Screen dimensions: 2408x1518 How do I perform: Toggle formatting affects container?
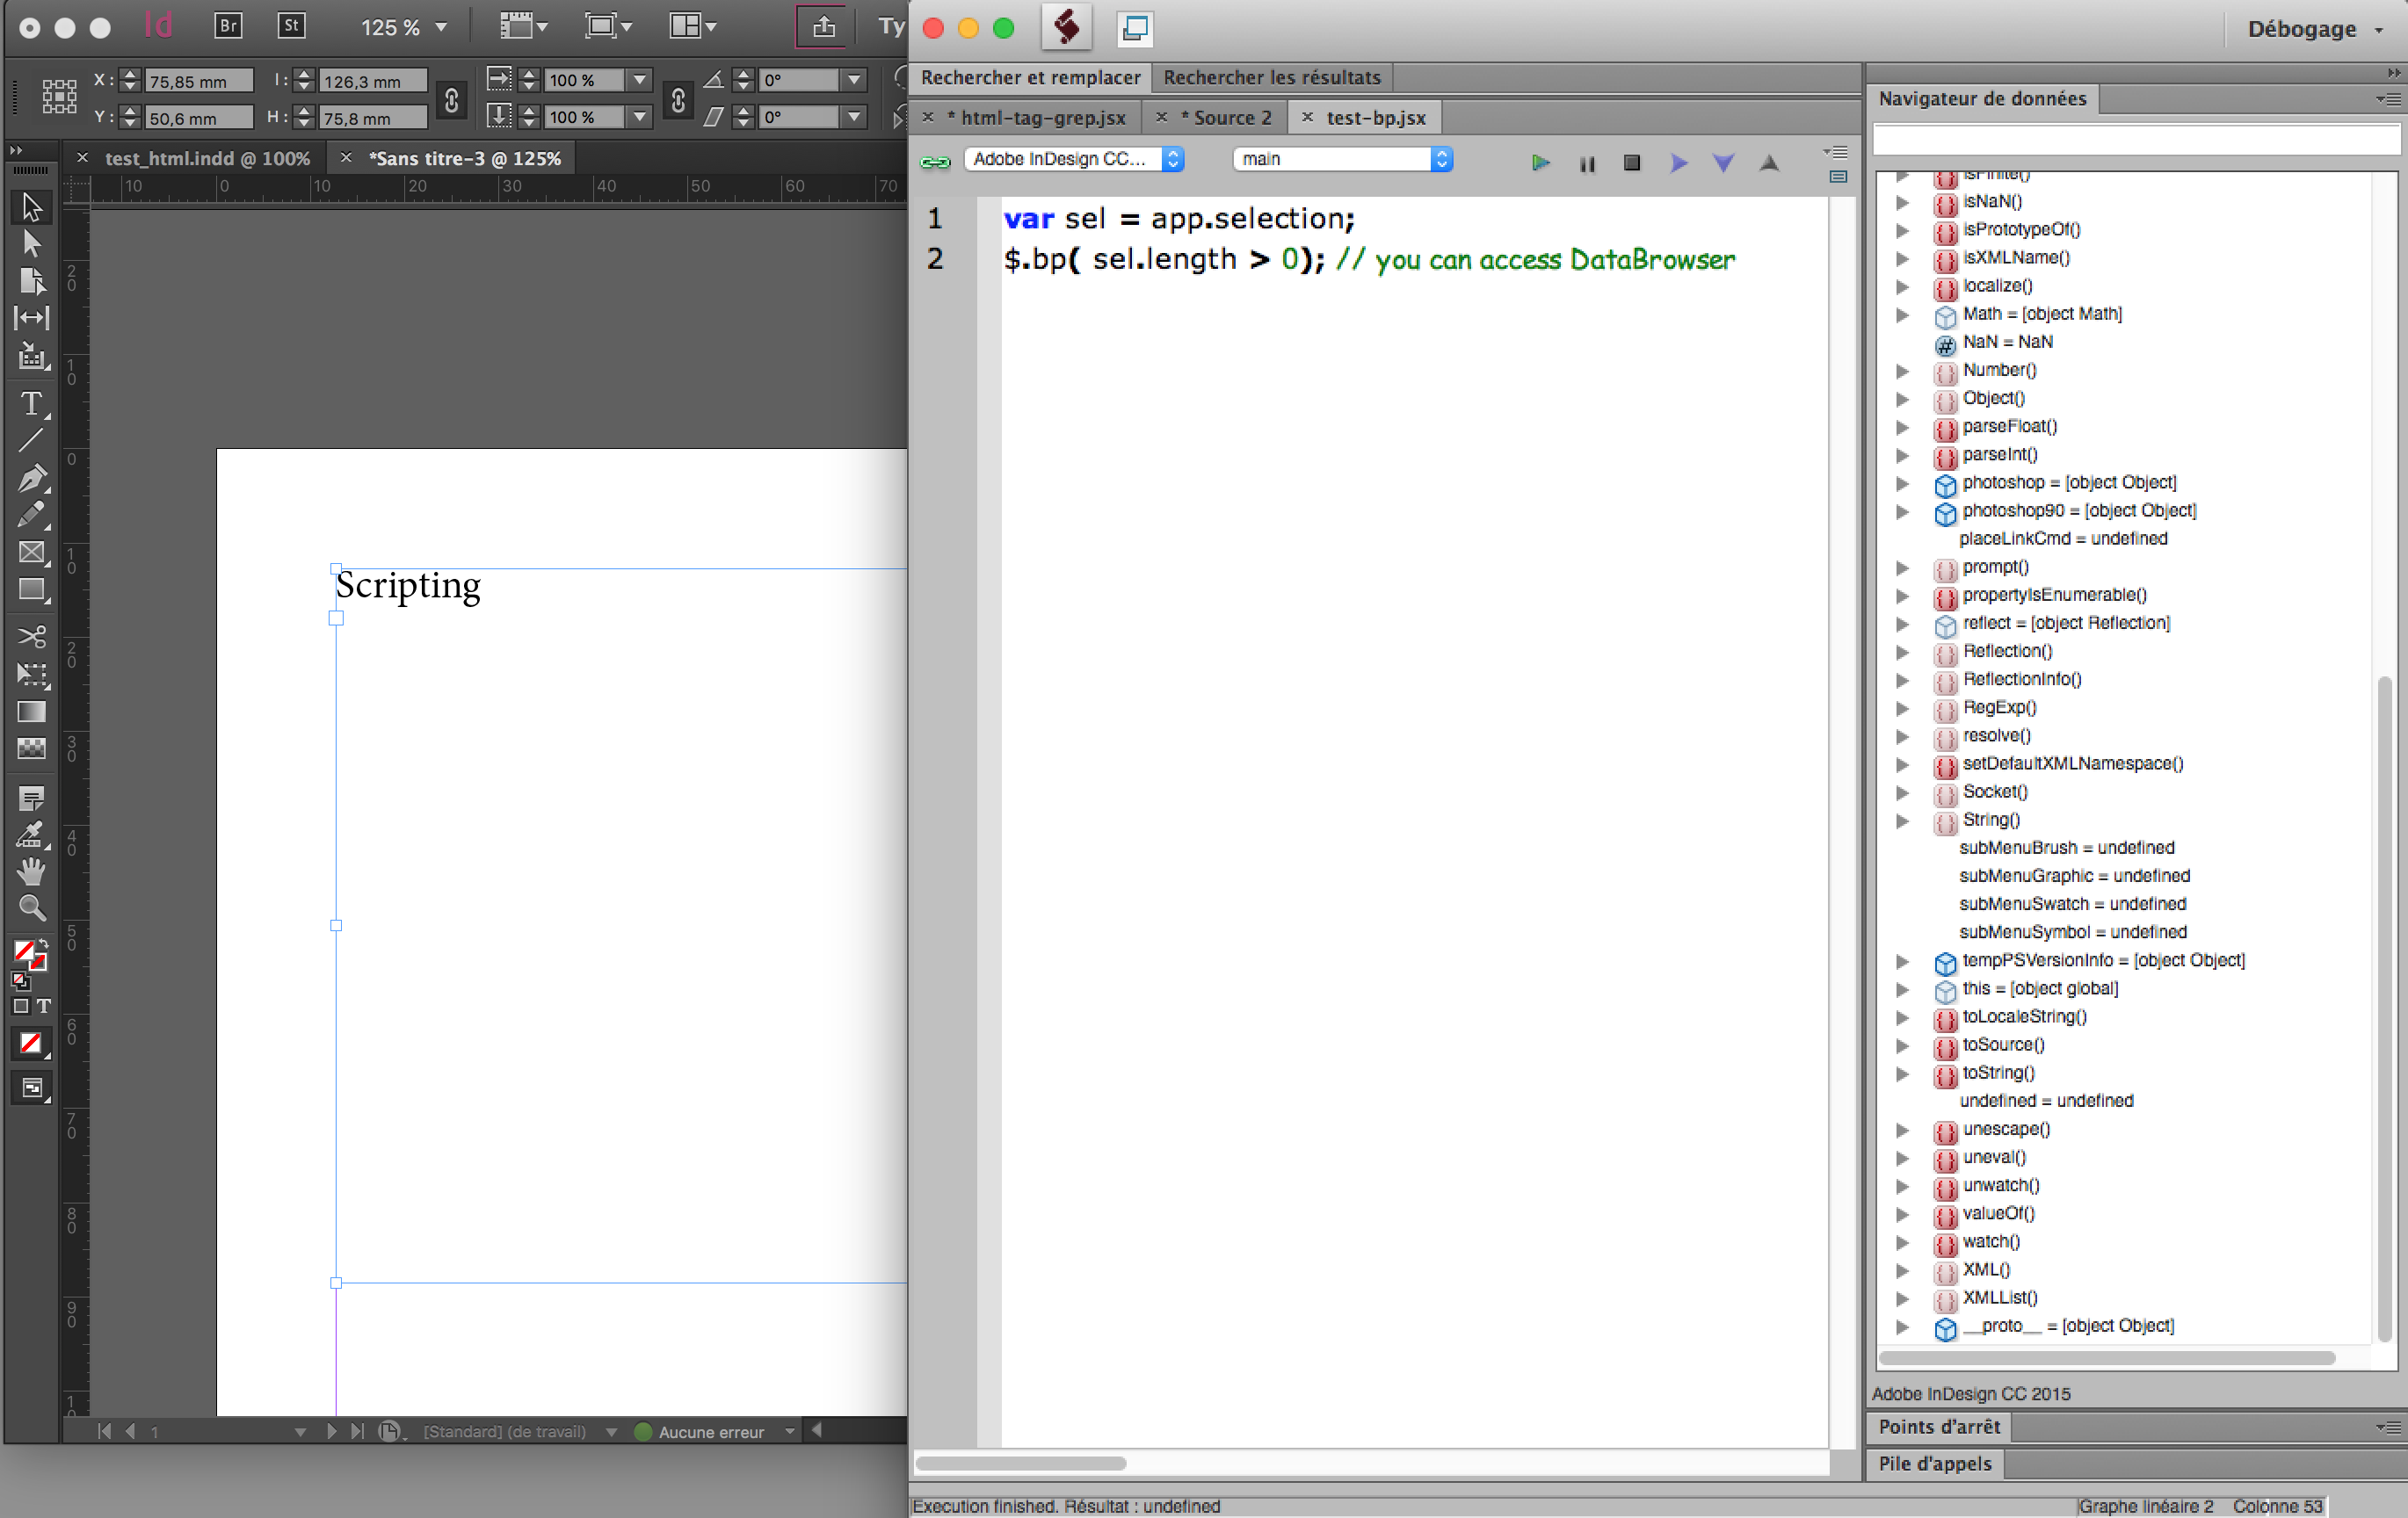pos(21,1007)
